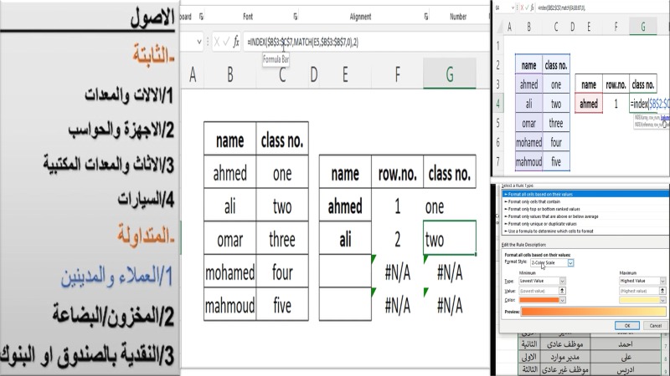Click cell 'احمد' in bottom-right table

coord(625,344)
